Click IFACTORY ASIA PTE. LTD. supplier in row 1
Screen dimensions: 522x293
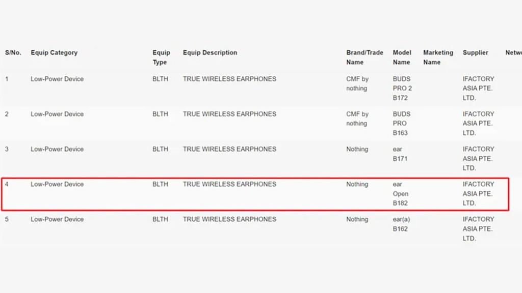pos(478,89)
